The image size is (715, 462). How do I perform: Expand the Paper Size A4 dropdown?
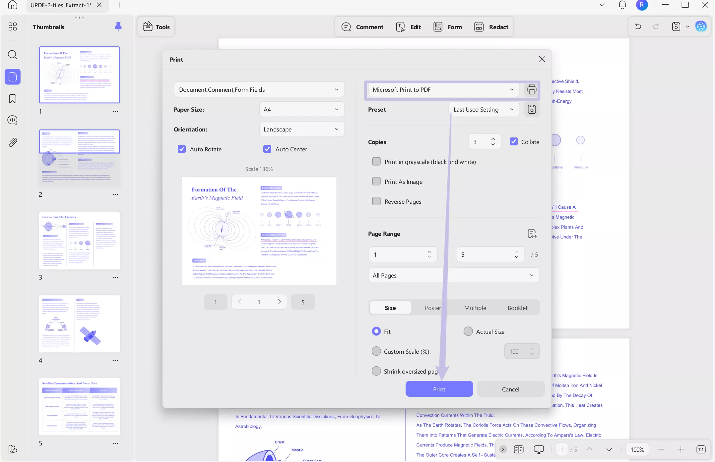point(301,109)
